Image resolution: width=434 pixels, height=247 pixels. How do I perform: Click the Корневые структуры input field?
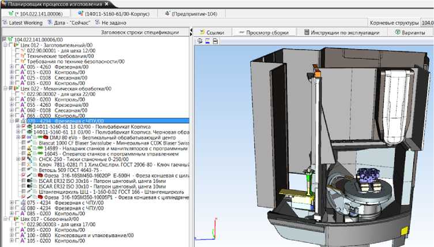[x=427, y=22]
